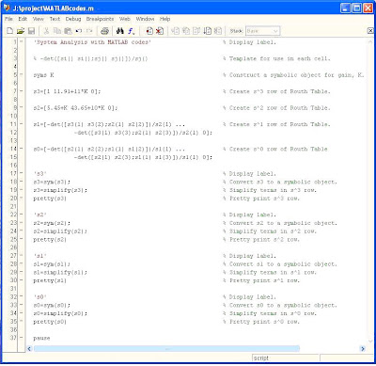
Task: Toggle breakpoint dash on line 37
Action: click(22, 338)
